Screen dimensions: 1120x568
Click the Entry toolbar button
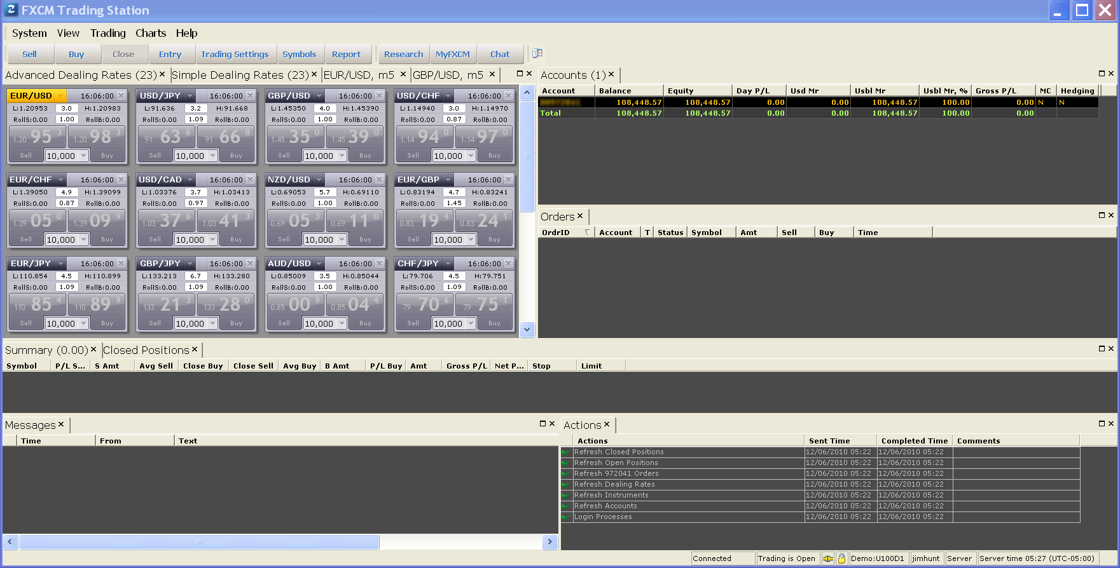170,54
